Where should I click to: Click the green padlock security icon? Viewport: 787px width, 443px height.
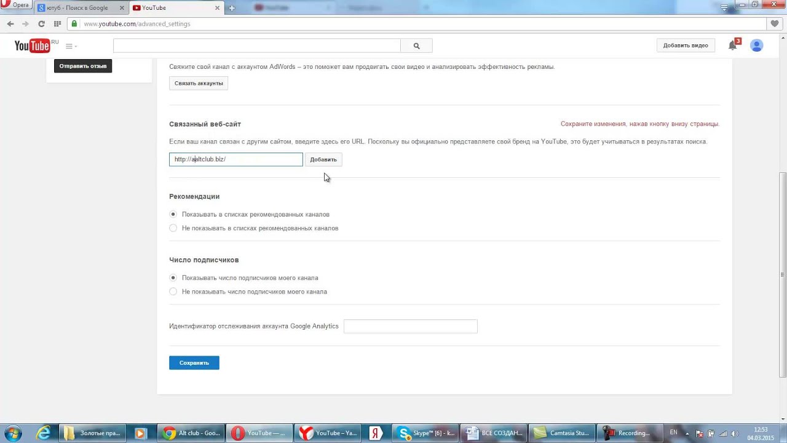(74, 24)
